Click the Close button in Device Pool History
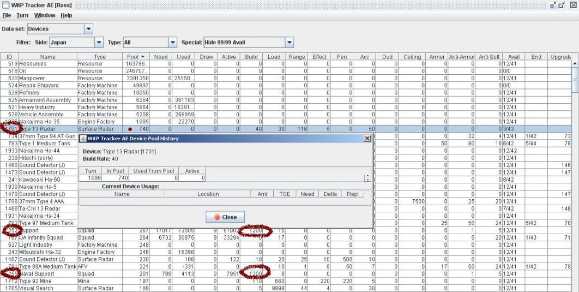Image resolution: width=579 pixels, height=292 pixels. 225,217
